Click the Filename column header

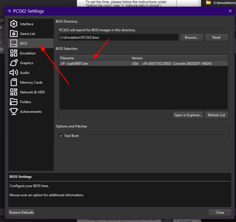[x=95, y=58]
